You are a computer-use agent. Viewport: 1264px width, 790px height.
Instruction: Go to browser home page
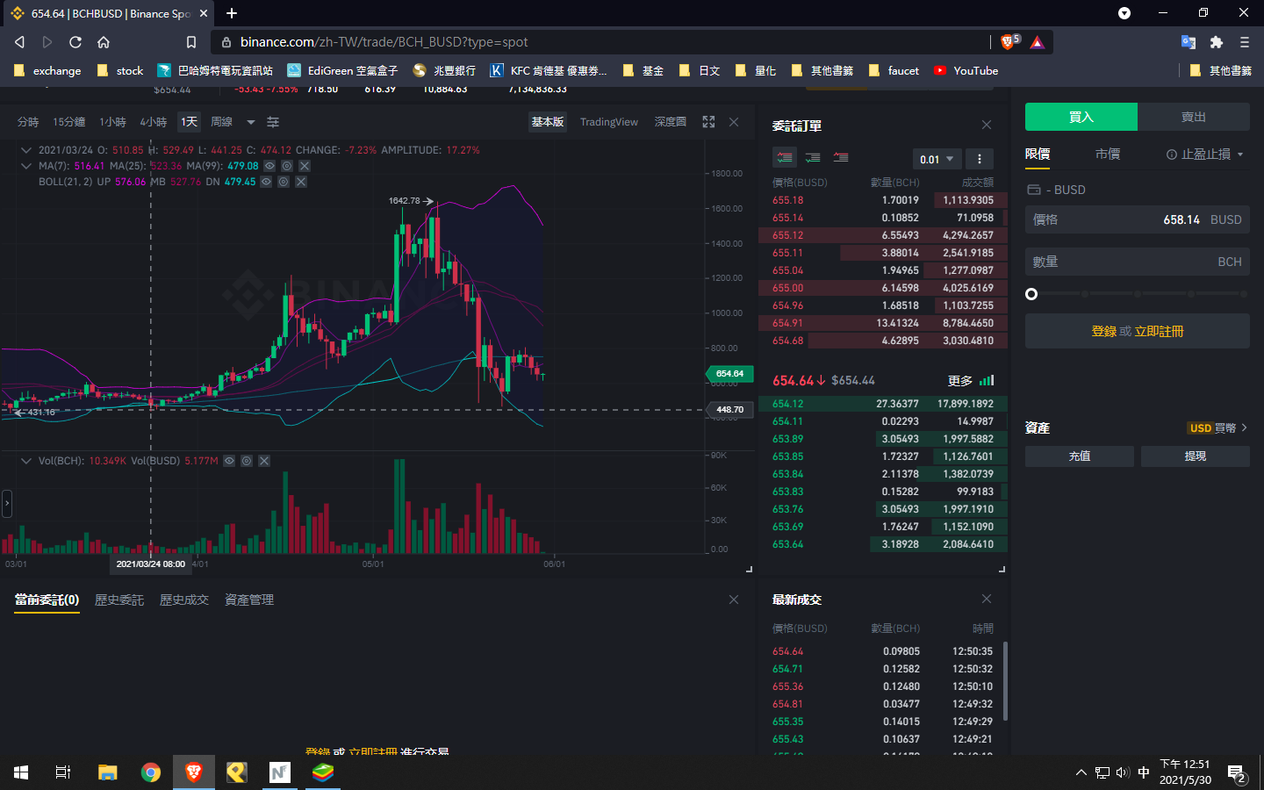pyautogui.click(x=104, y=42)
